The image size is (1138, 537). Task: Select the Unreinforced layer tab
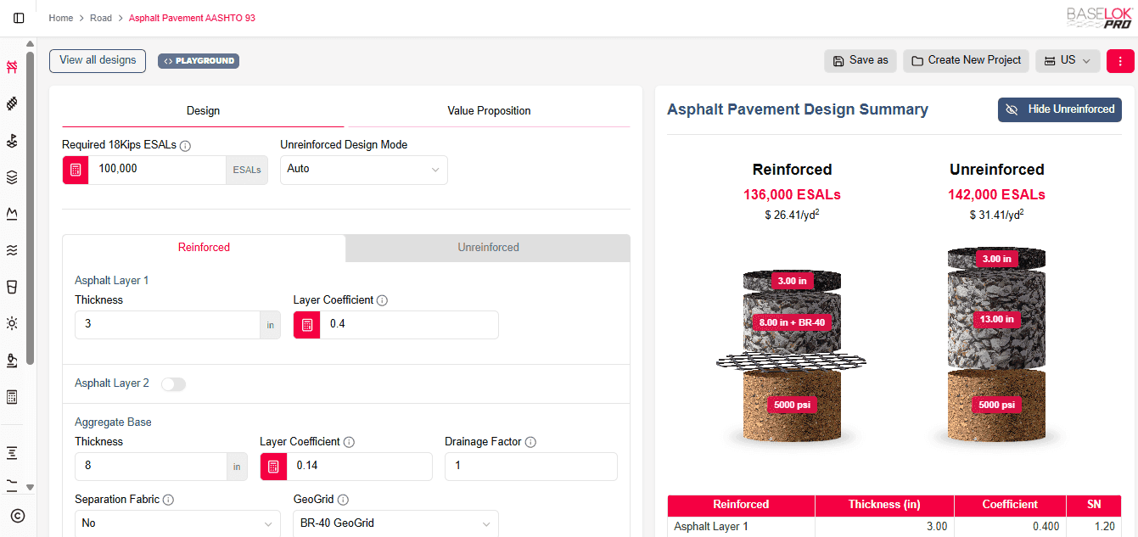click(x=488, y=248)
